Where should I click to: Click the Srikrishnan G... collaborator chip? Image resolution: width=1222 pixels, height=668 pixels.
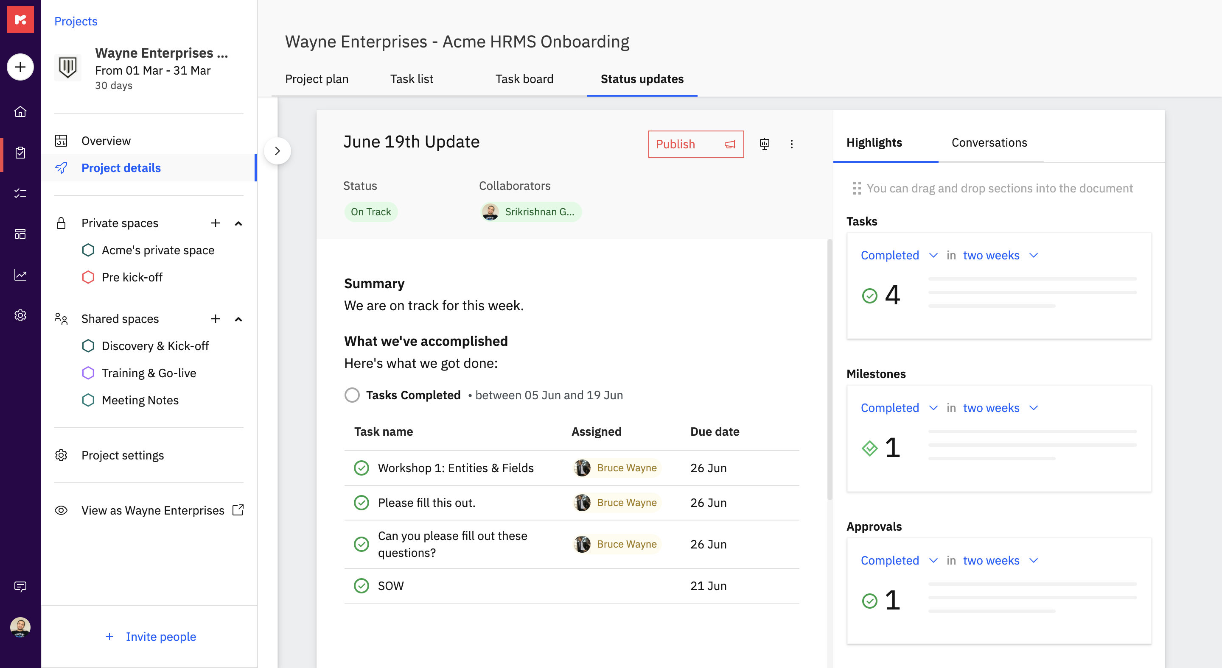tap(531, 212)
